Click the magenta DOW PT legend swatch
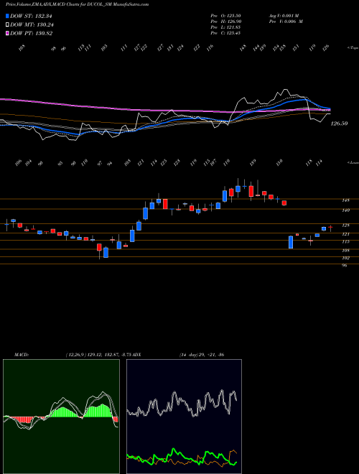The width and height of the screenshot is (359, 474). tap(7, 33)
